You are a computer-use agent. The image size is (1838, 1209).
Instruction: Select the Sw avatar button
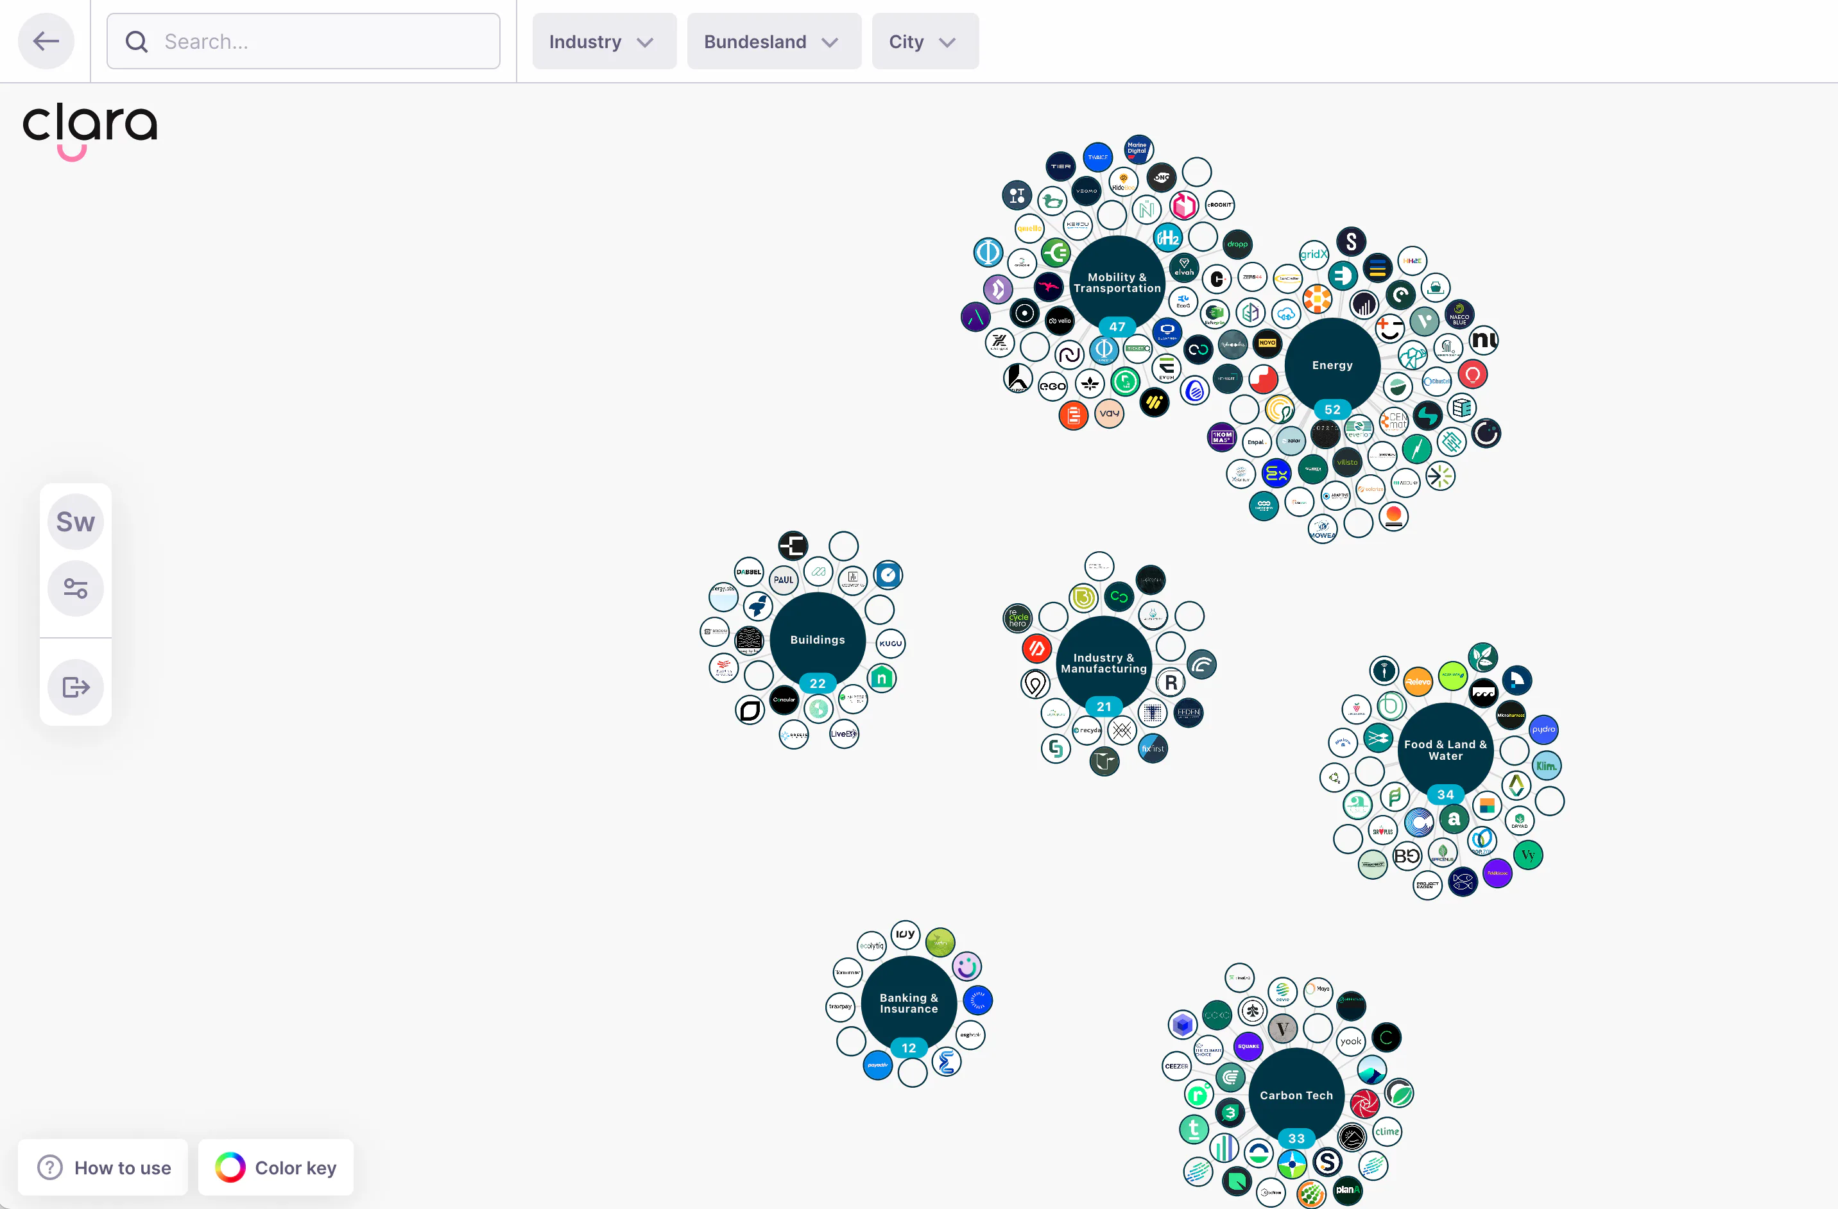pos(76,522)
